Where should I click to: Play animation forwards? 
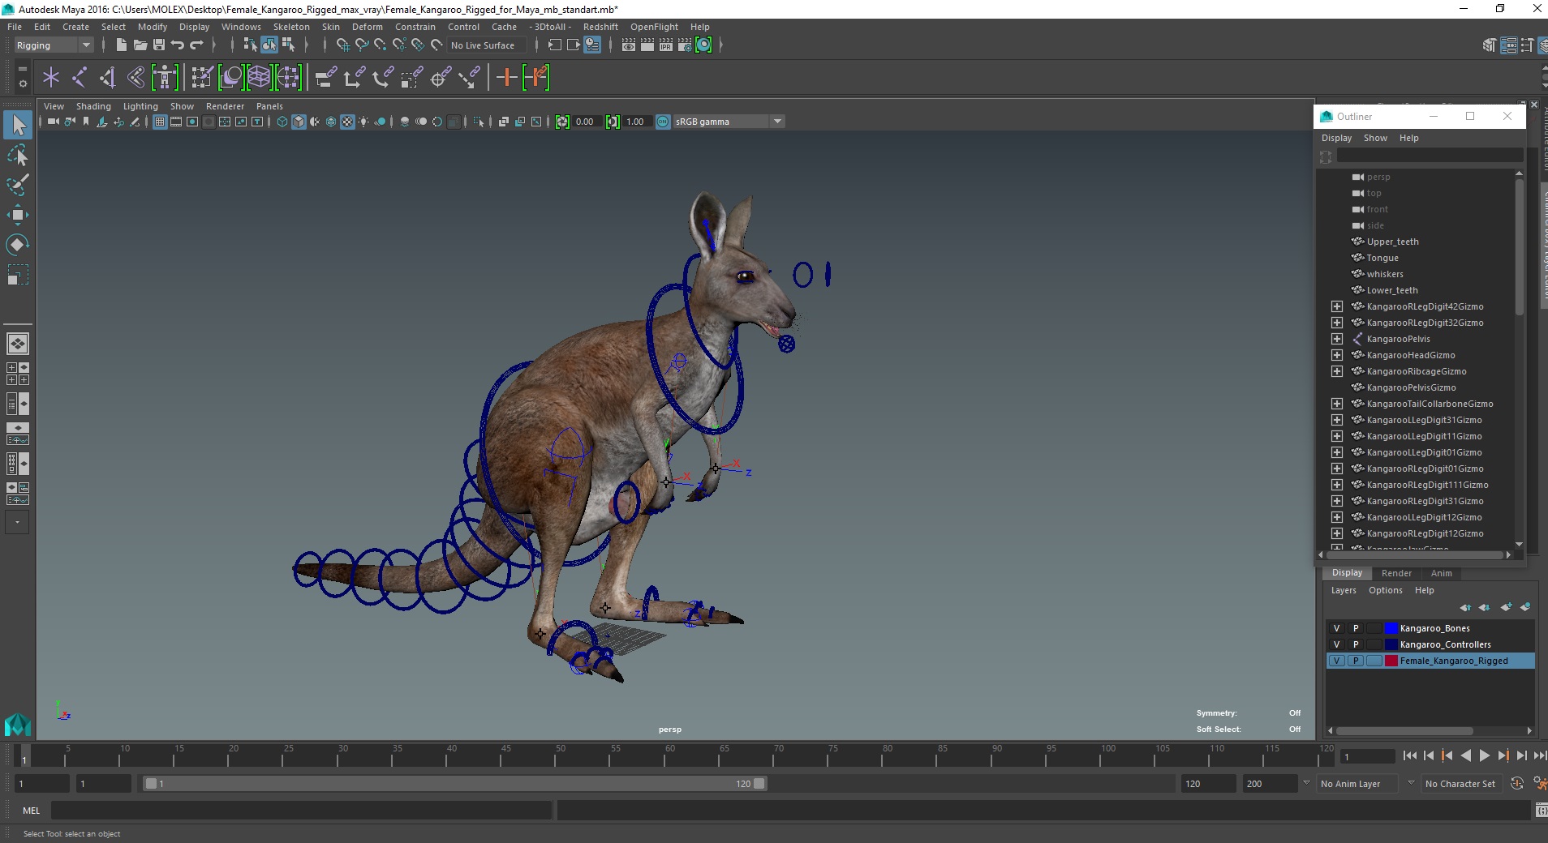(1484, 755)
